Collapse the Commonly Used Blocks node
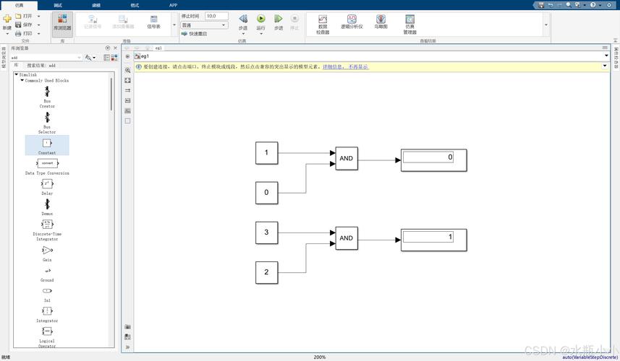Screen dimensions: 620x361 point(22,80)
